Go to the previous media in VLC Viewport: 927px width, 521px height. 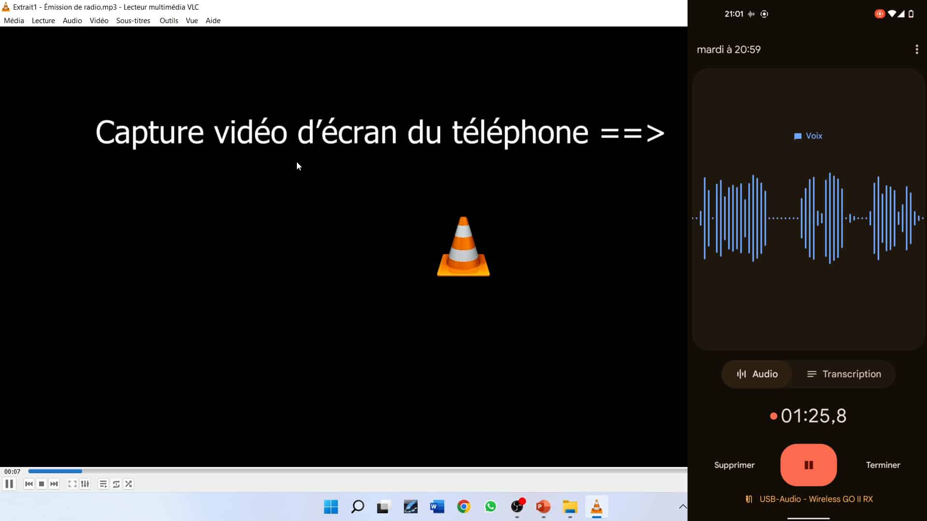point(29,484)
